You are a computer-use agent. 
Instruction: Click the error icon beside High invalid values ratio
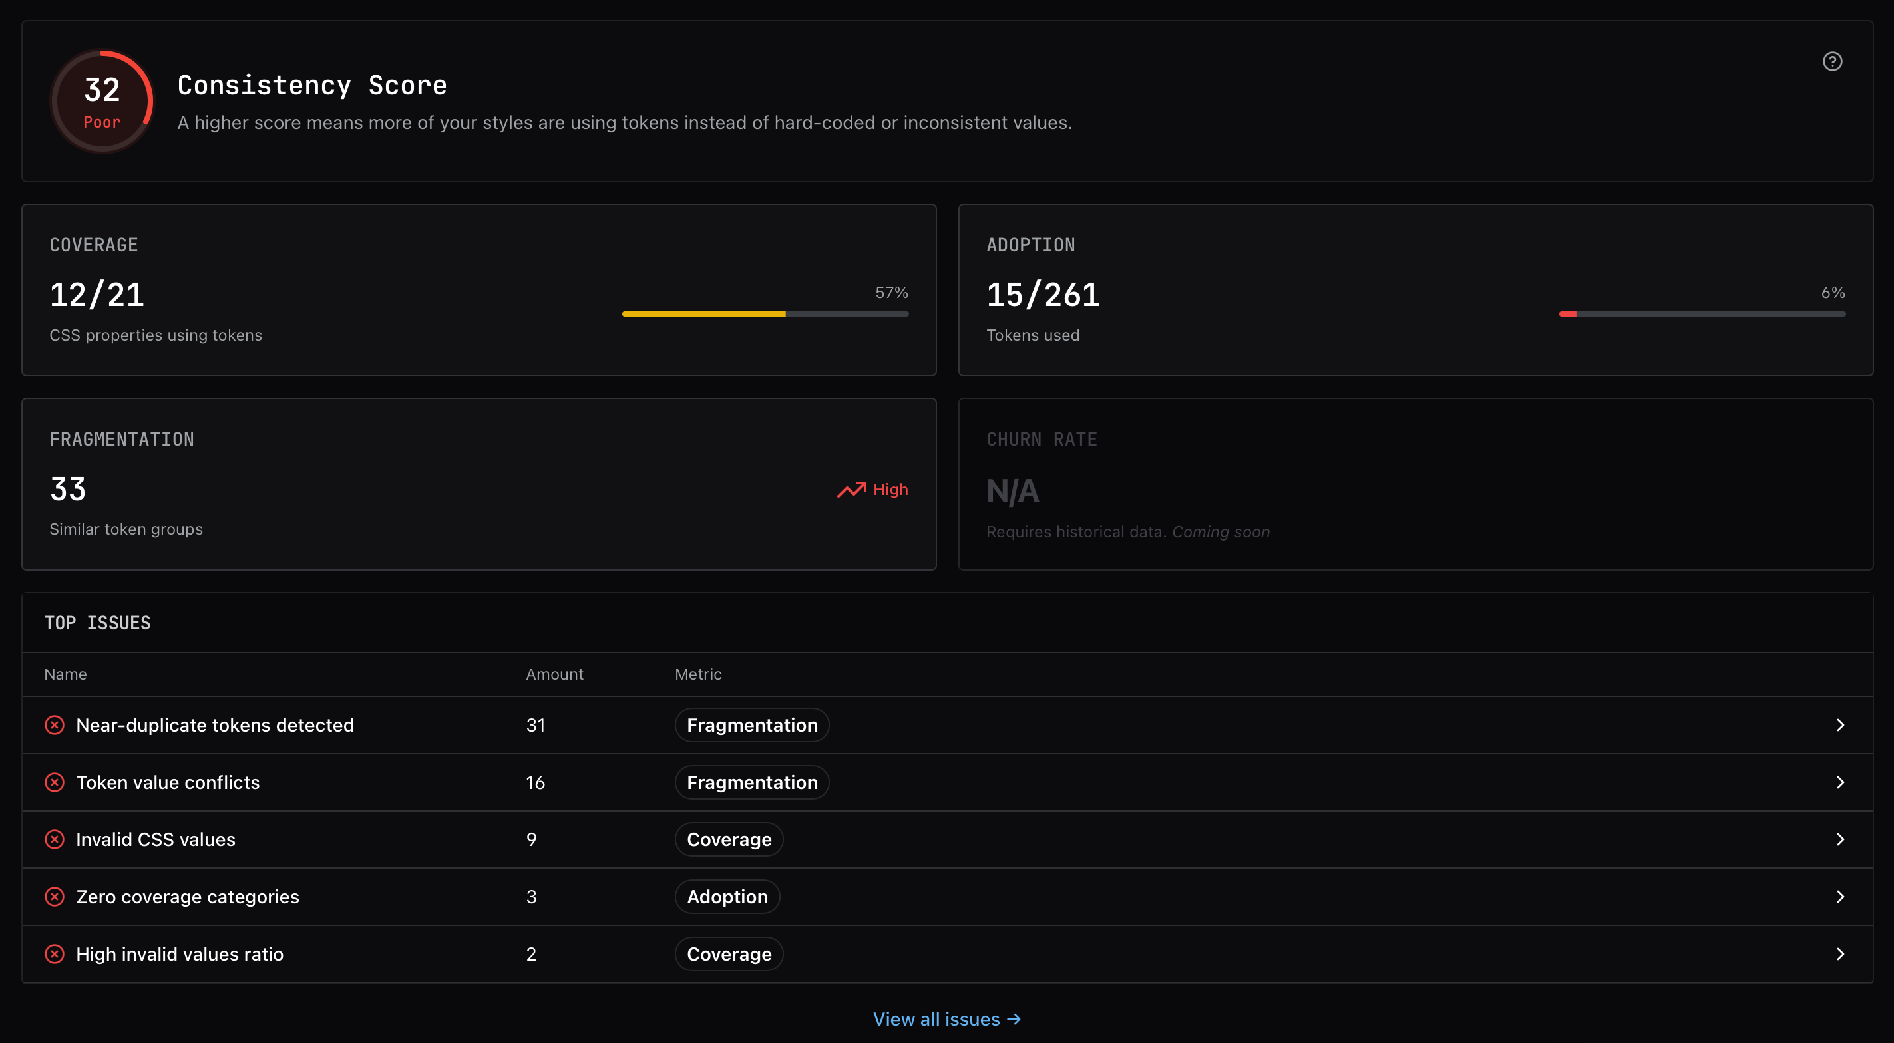point(55,953)
